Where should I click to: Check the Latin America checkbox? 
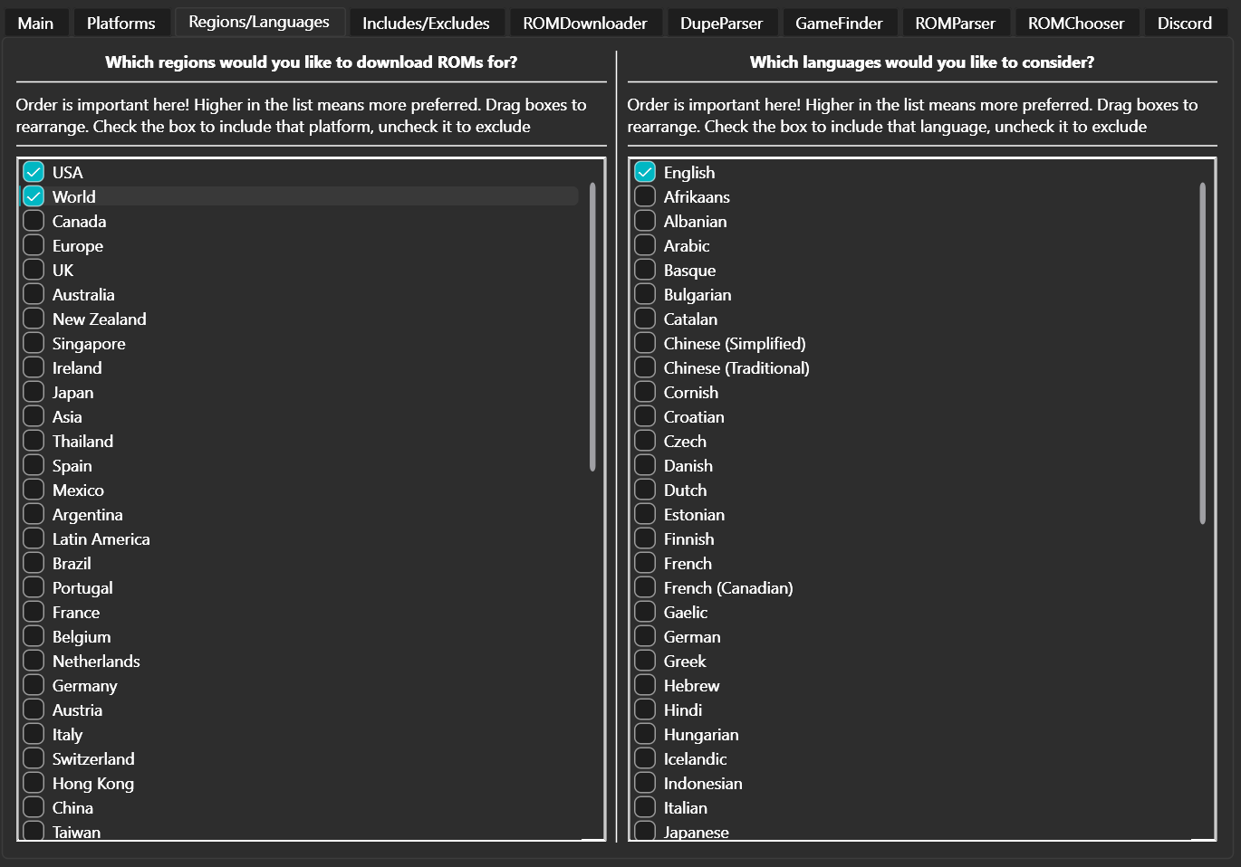tap(34, 538)
